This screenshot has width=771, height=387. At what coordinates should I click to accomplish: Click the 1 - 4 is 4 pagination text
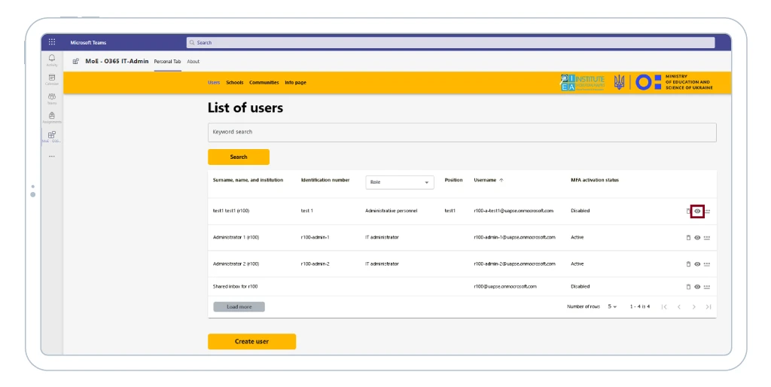[640, 307]
